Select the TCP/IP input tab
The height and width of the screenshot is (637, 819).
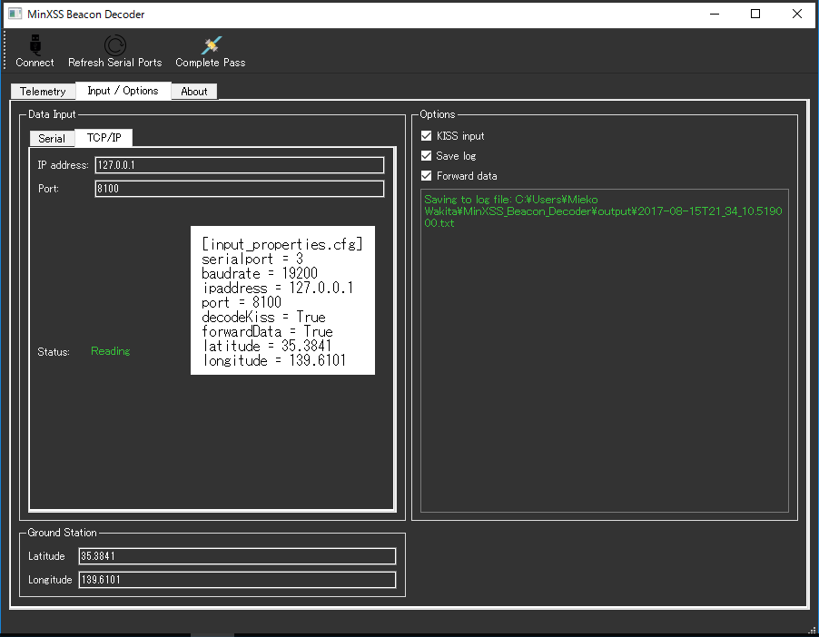pyautogui.click(x=104, y=137)
